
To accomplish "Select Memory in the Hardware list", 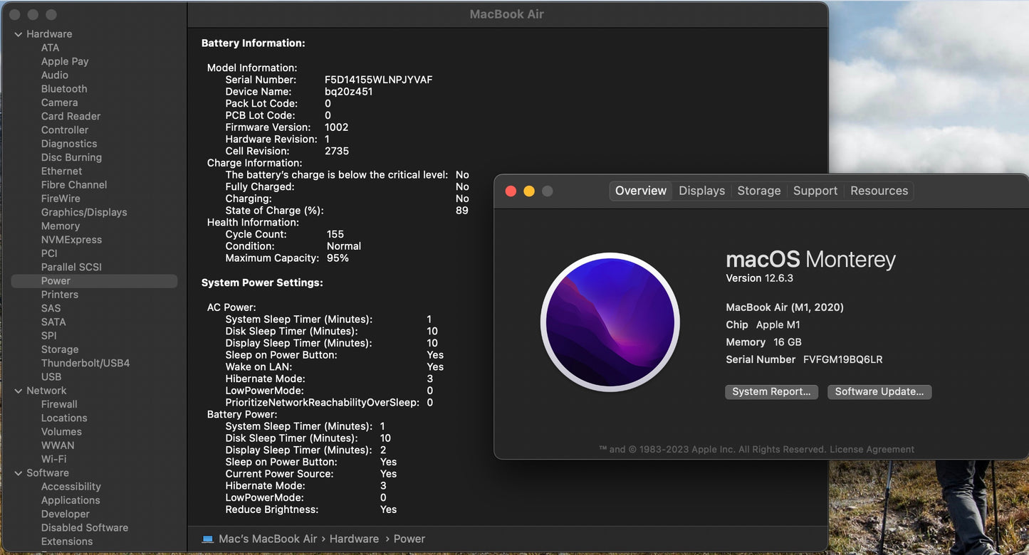I will (x=61, y=226).
